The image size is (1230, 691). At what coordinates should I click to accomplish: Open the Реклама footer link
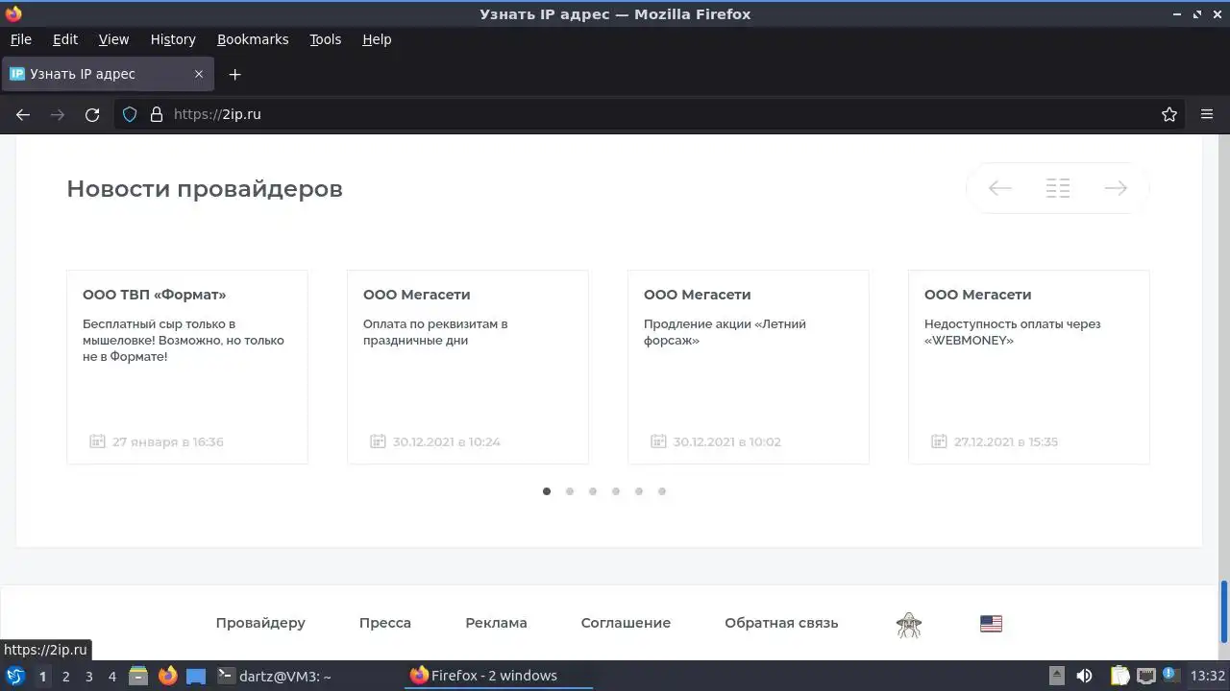496,623
